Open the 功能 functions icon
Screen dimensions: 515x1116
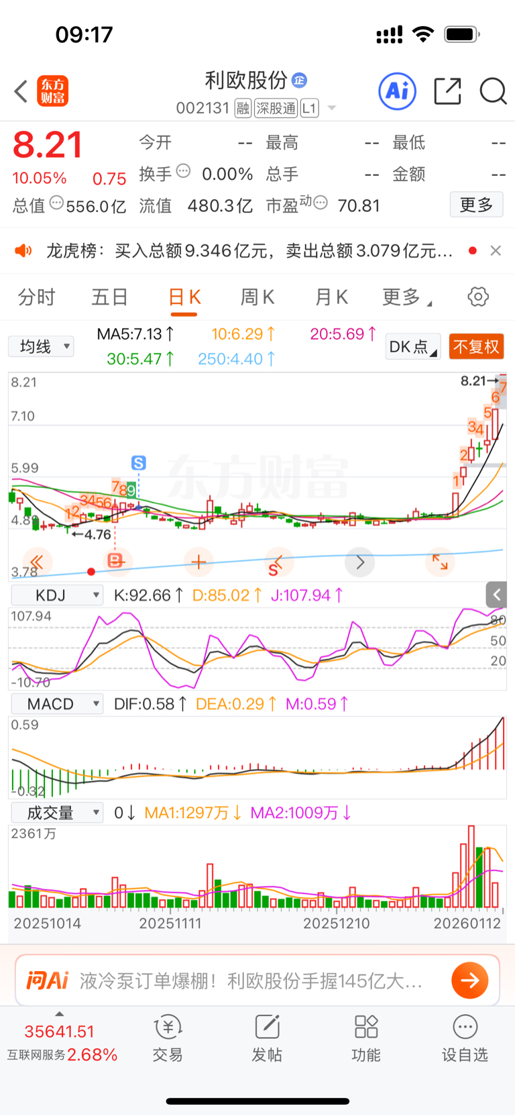click(366, 1039)
